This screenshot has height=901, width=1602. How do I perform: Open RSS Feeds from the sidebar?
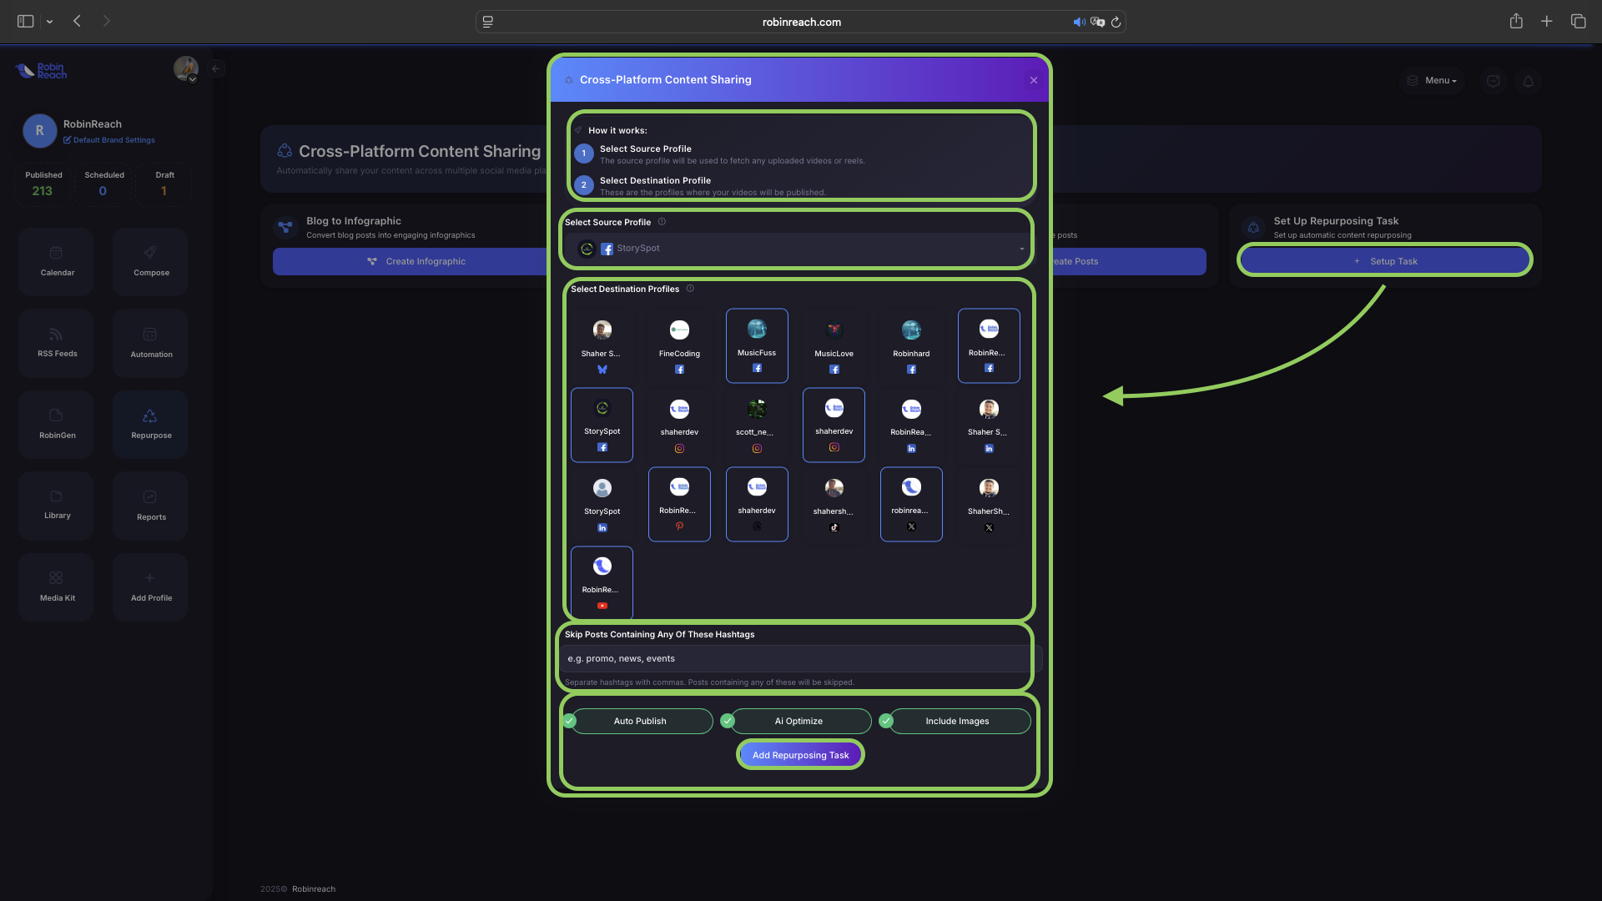(x=57, y=342)
